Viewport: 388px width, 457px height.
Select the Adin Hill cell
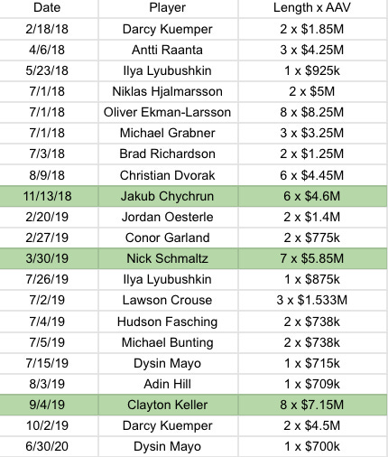pyautogui.click(x=168, y=384)
